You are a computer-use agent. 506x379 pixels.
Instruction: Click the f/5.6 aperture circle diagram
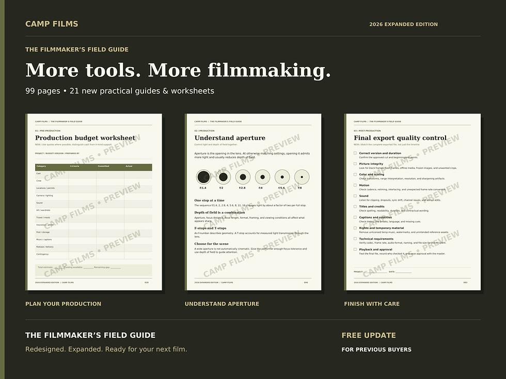pyautogui.click(x=282, y=177)
